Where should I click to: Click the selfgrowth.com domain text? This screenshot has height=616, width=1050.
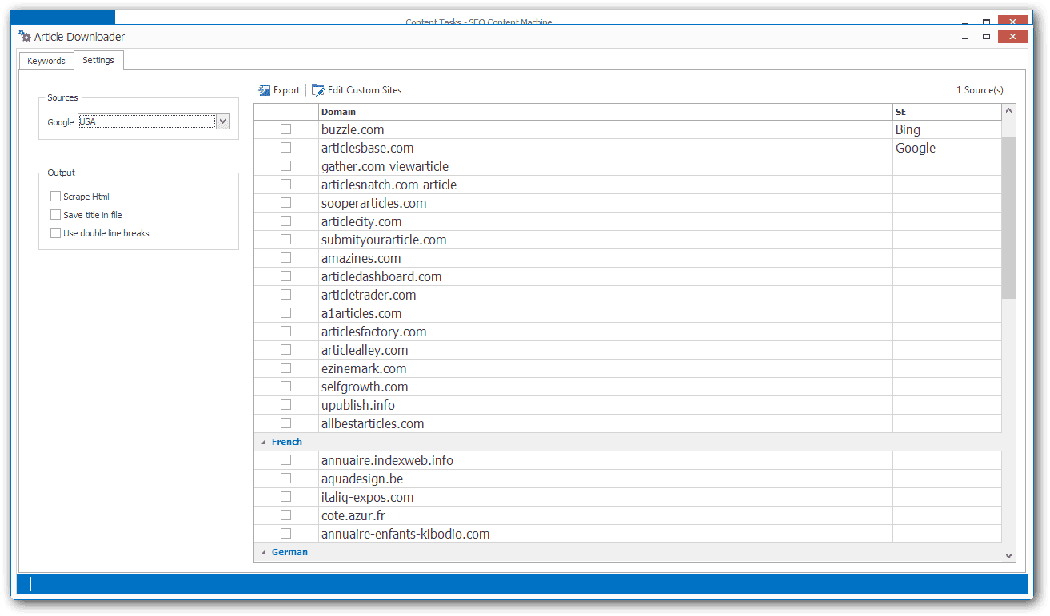coord(365,387)
